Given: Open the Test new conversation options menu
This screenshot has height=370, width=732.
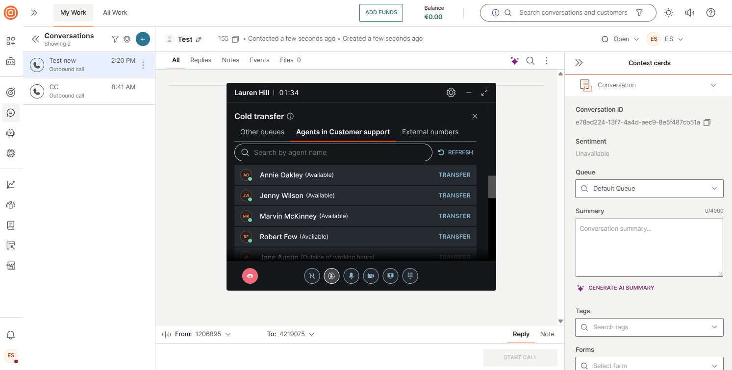Looking at the screenshot, I should click(x=143, y=65).
